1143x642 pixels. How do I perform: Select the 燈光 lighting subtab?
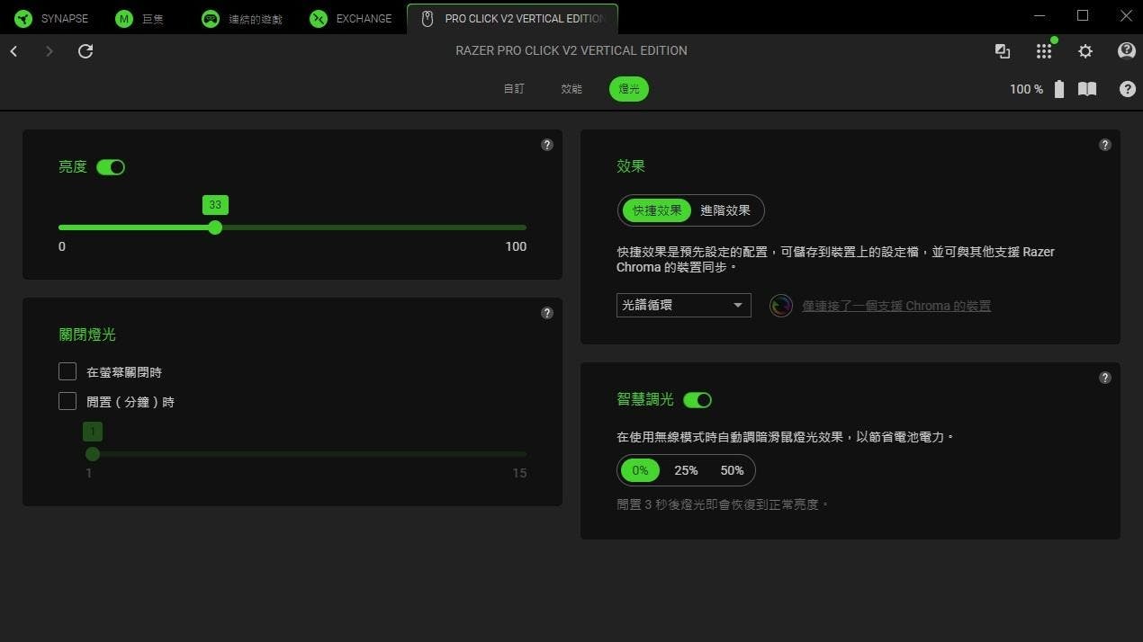[x=629, y=89]
